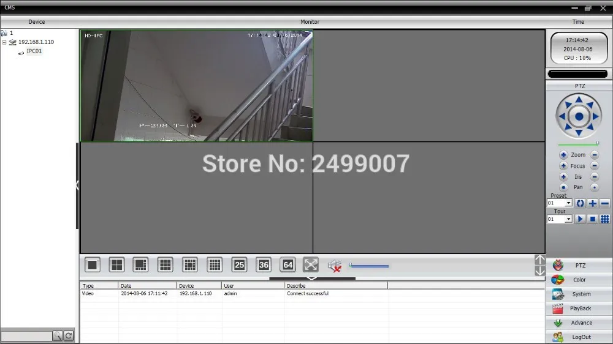The width and height of the screenshot is (613, 344).
Task: Select the six-view layout icon
Action: point(141,265)
